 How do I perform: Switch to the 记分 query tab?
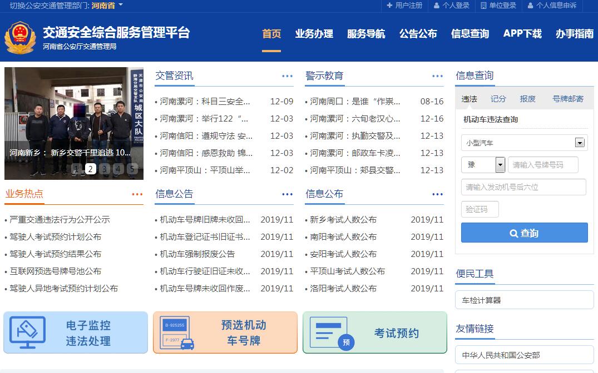[498, 99]
